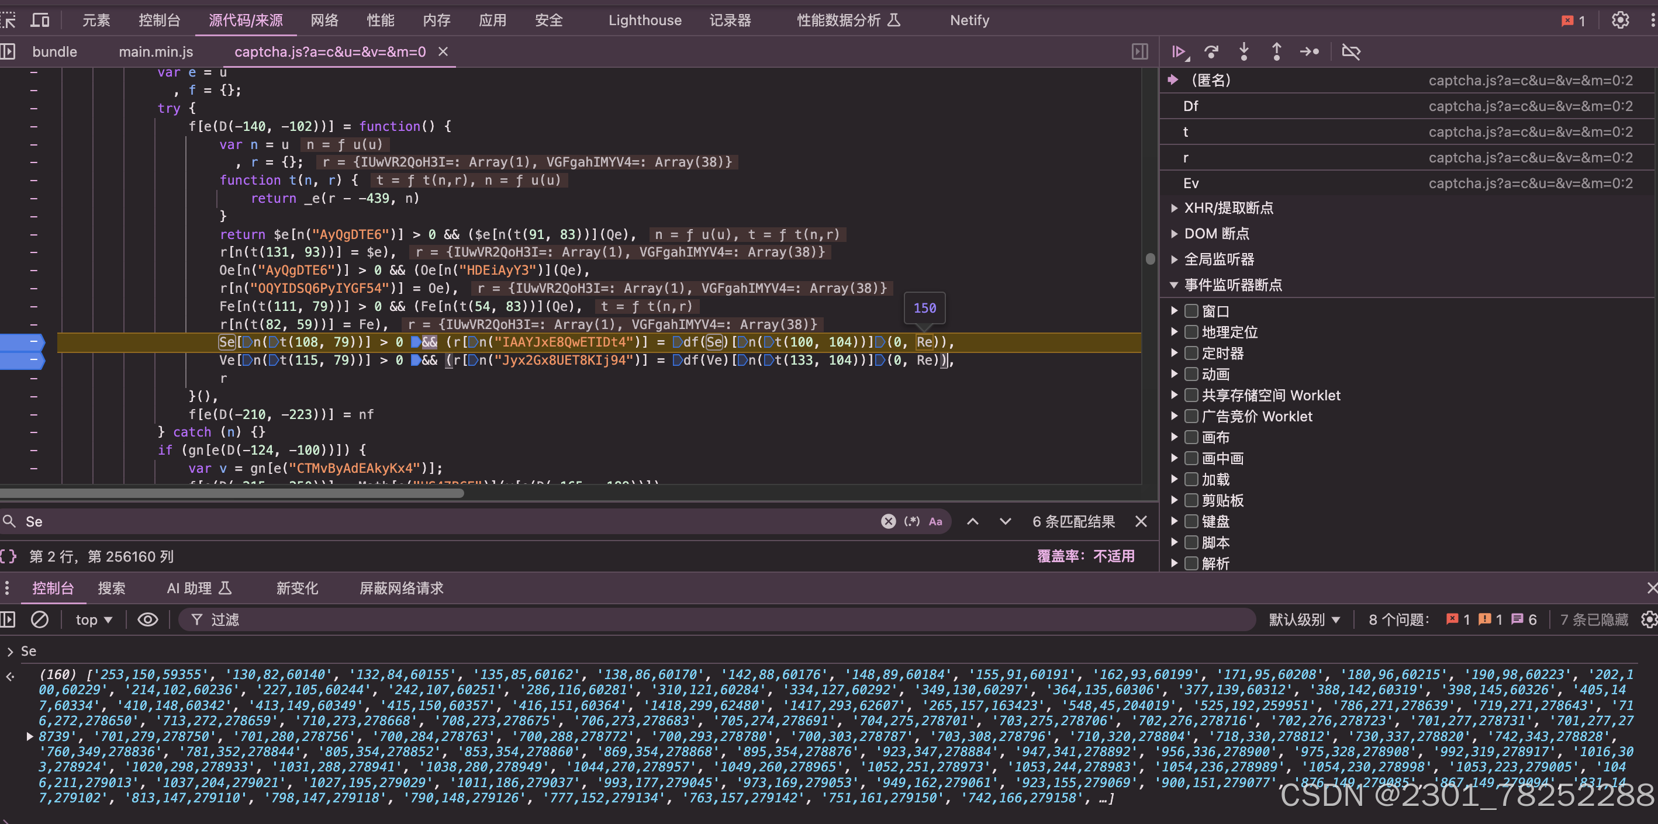Jump to next search match

pyautogui.click(x=1005, y=521)
